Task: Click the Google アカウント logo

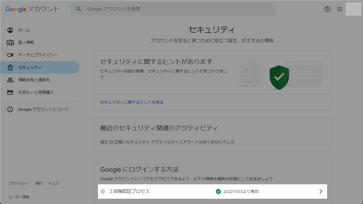Action: click(32, 9)
